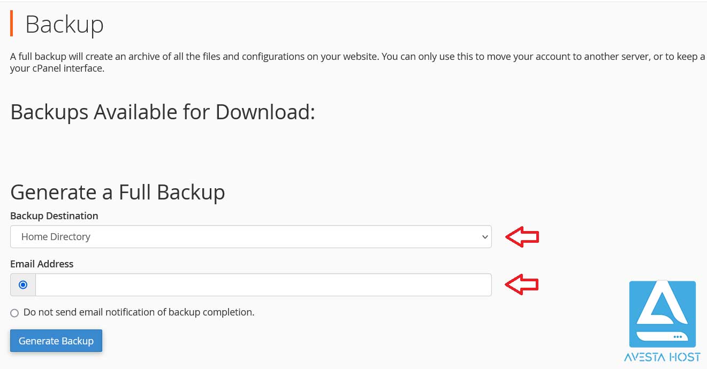Image resolution: width=707 pixels, height=369 pixels.
Task: Click the red arrow beside Email Address field
Action: click(522, 285)
